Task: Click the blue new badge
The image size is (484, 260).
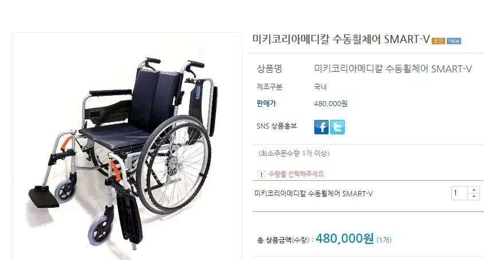Action: (454, 41)
